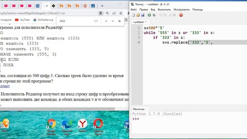This screenshot has width=247, height=139.
Task: Select the Оболочка shell tab
Action: pyautogui.click(x=139, y=109)
